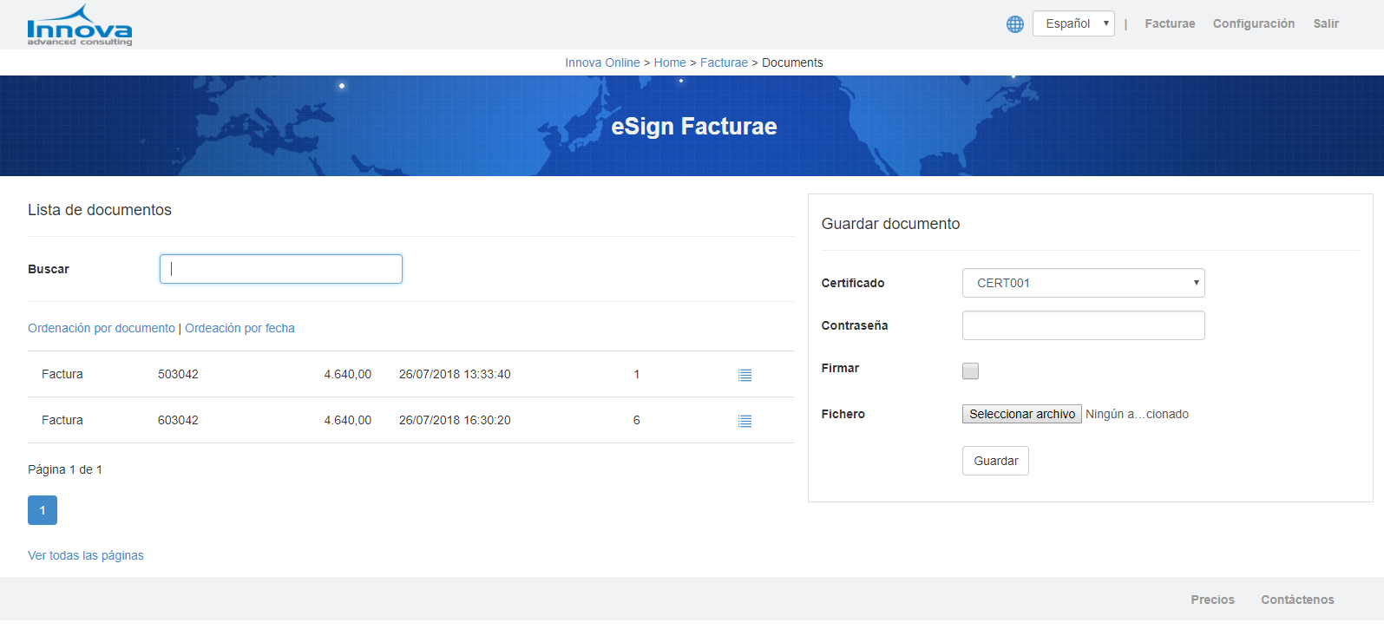Click Seleccionar archivo file button
The image size is (1384, 636).
click(1022, 414)
